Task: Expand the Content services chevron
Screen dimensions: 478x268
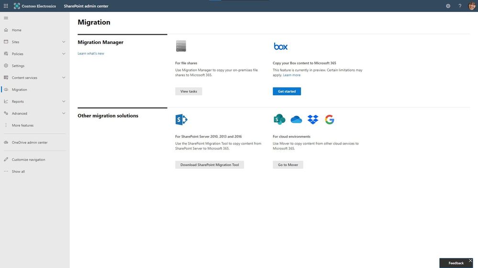Action: (64, 77)
